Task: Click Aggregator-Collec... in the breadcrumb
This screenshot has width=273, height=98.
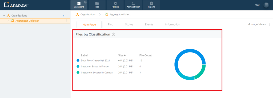Action: (120, 14)
